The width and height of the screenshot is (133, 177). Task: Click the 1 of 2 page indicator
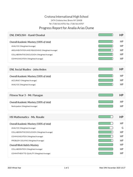click(66, 168)
